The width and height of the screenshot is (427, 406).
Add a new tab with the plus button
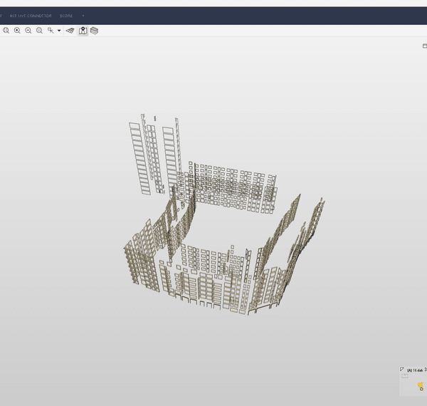click(83, 16)
